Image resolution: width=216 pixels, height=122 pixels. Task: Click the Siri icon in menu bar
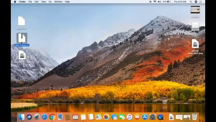point(196,2)
